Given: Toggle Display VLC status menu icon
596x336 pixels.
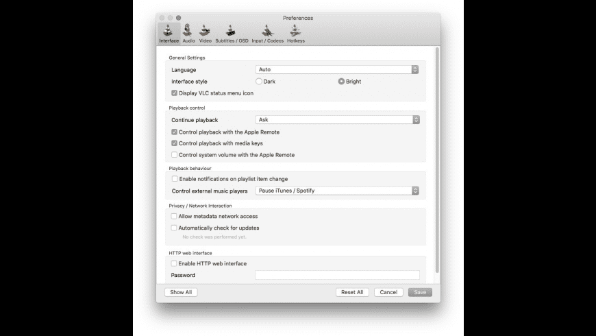Looking at the screenshot, I should pyautogui.click(x=174, y=93).
